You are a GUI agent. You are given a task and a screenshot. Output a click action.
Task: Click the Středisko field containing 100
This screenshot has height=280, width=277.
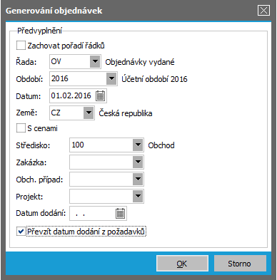click(101, 145)
